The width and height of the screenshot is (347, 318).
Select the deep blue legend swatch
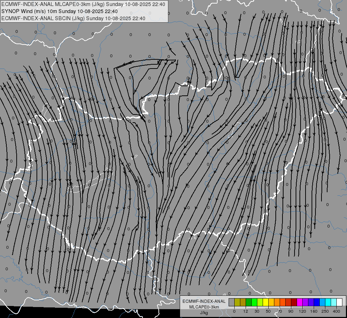pos(317,302)
